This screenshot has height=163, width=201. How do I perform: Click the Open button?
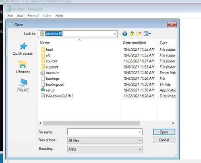(x=164, y=132)
